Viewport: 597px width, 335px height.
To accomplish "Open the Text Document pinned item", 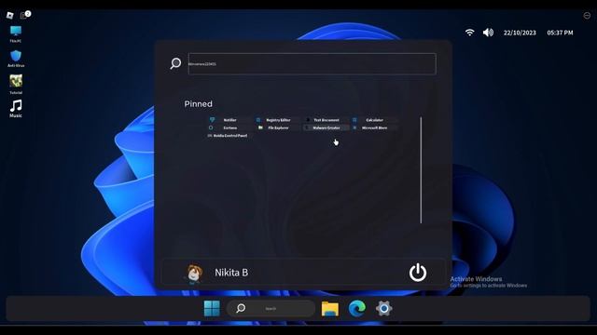I will 326,120.
